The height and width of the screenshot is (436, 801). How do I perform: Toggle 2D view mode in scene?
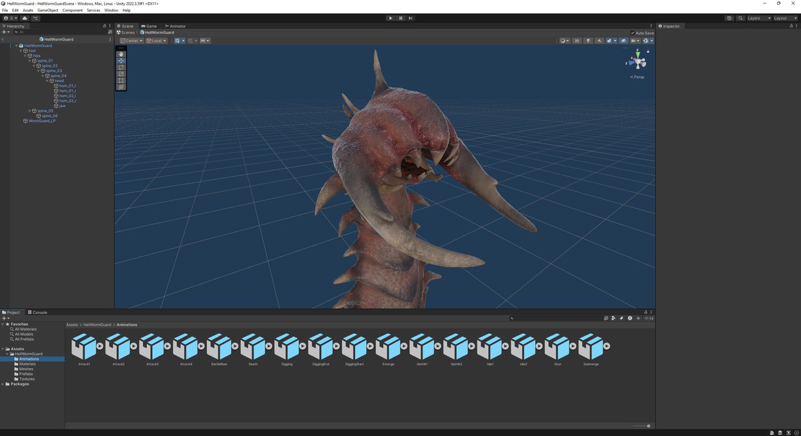point(577,41)
